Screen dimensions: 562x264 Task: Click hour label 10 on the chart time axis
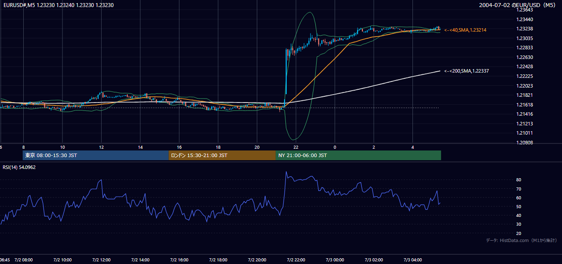pos(62,147)
